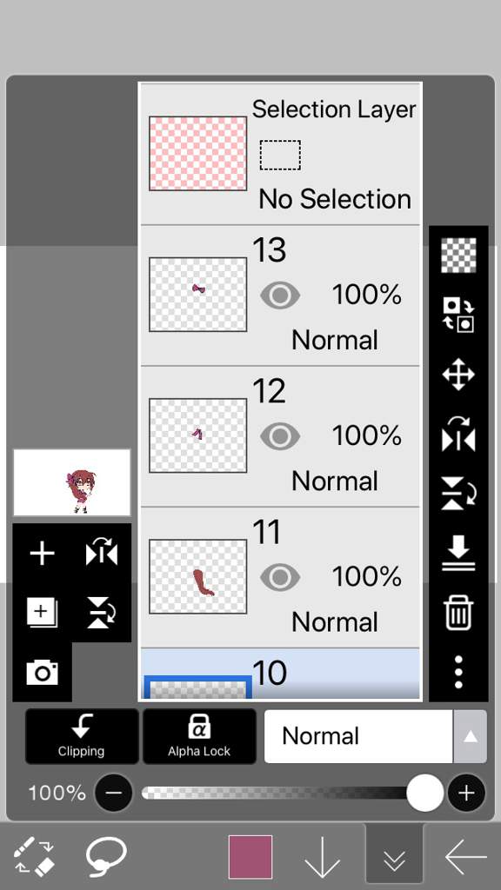Select layer 10 in the list
Screen dimensions: 501x890
click(280, 674)
